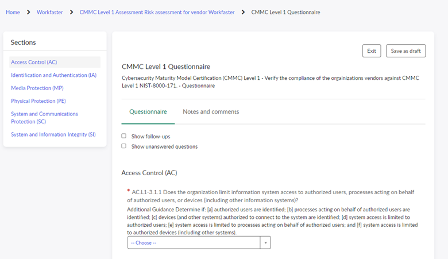Open the Choose answer dropdown

(x=194, y=242)
